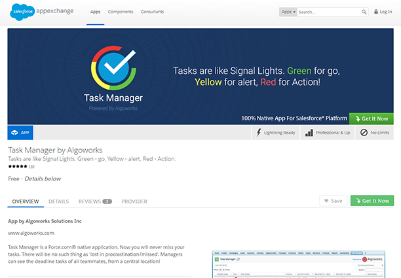Click the No Limits circle-slash icon
This screenshot has width=401, height=278.
364,133
